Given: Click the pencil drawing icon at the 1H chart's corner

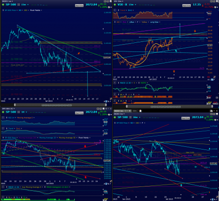Looking at the screenshot, I should tap(111, 181).
